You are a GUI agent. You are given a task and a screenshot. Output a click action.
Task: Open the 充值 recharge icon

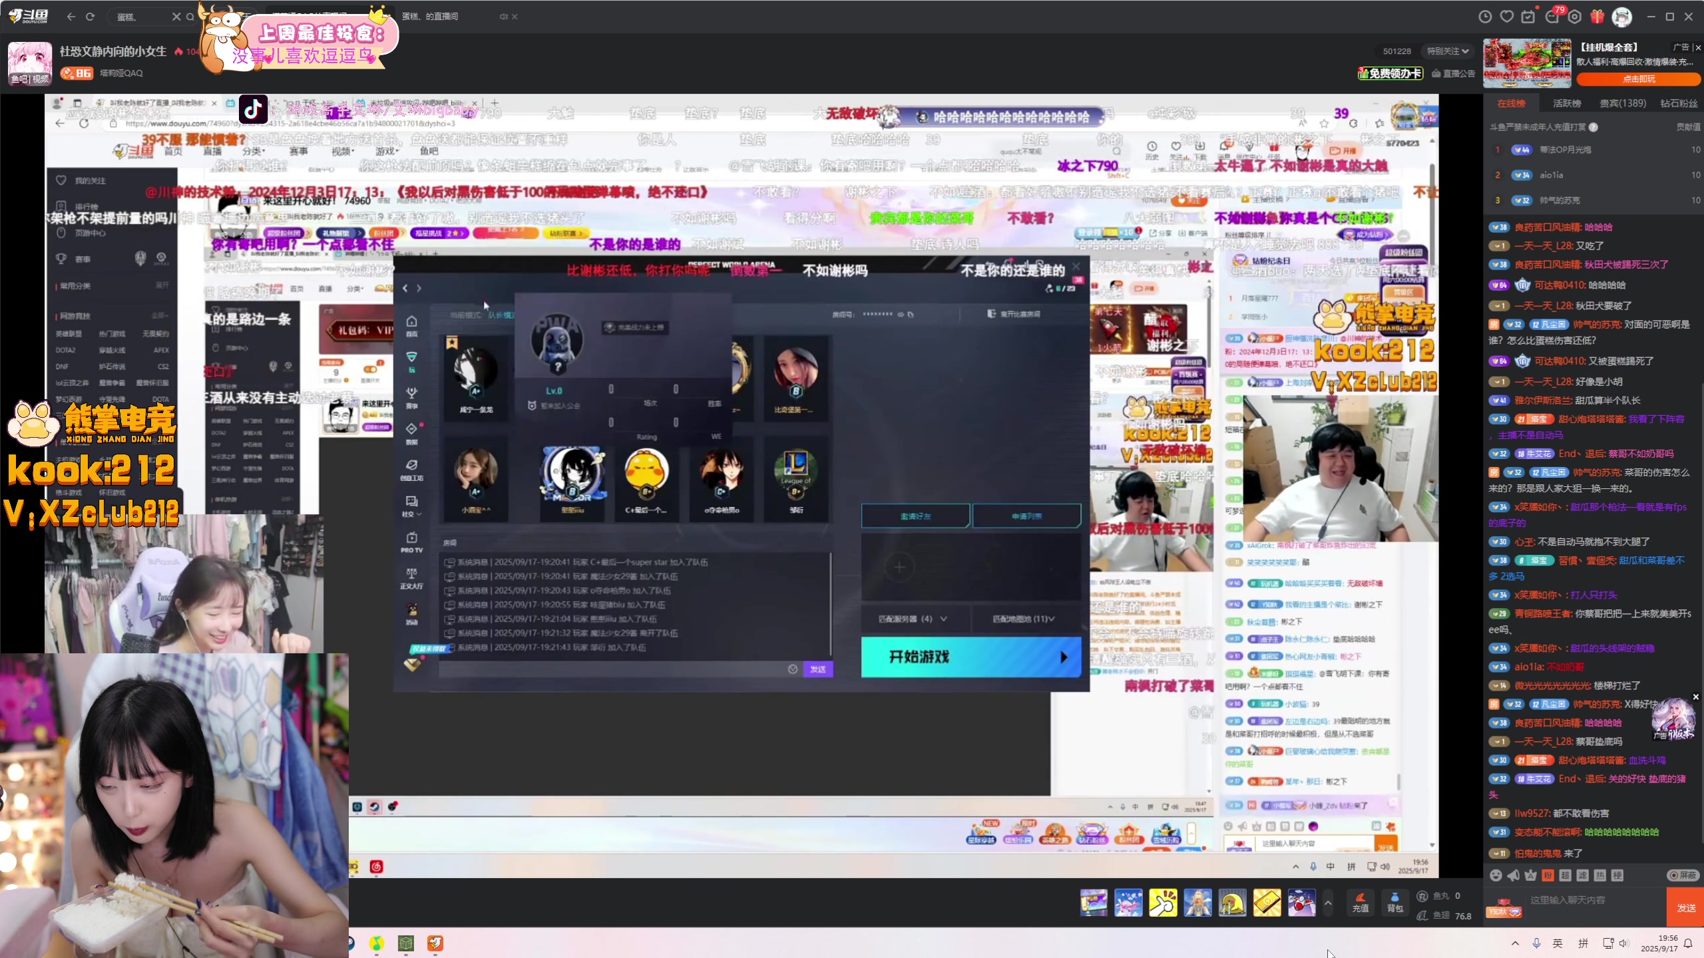pos(1361,903)
